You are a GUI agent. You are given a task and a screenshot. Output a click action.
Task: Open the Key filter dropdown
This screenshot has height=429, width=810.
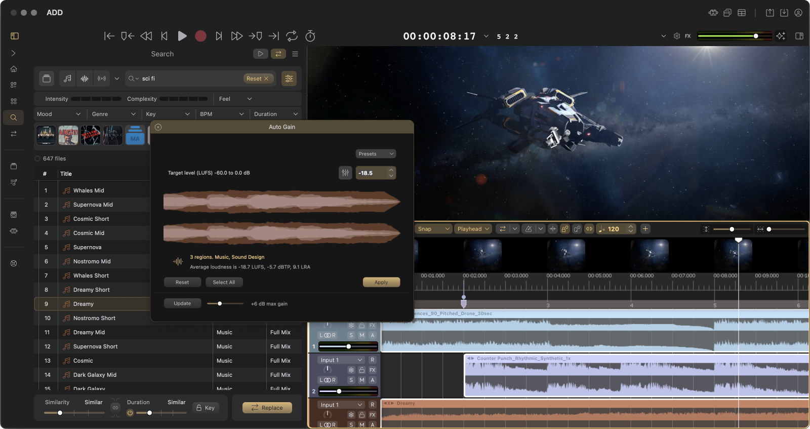click(x=168, y=114)
